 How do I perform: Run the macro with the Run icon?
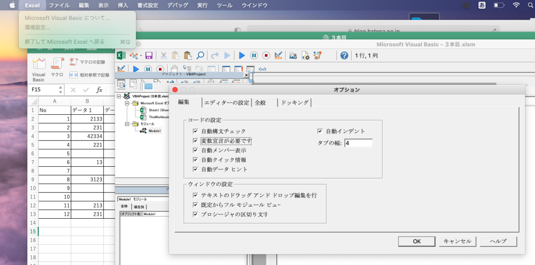point(241,56)
